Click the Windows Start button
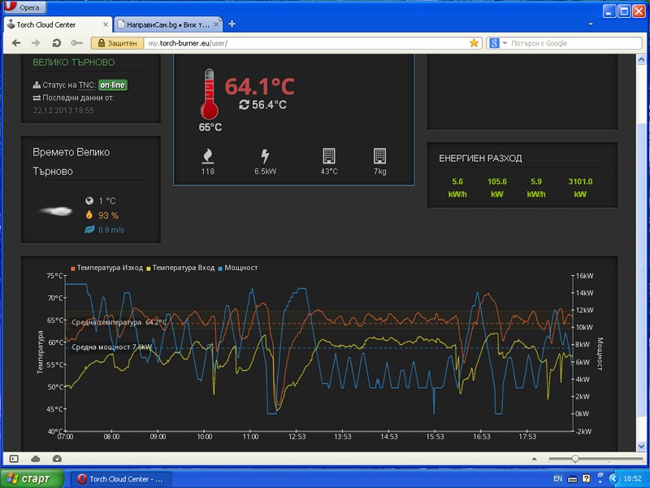This screenshot has width=650, height=488. [29, 478]
